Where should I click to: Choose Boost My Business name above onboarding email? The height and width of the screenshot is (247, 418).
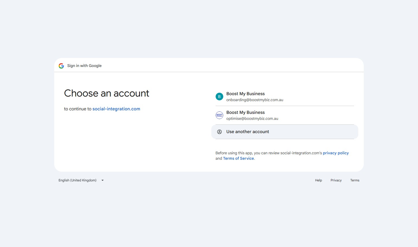(245, 94)
